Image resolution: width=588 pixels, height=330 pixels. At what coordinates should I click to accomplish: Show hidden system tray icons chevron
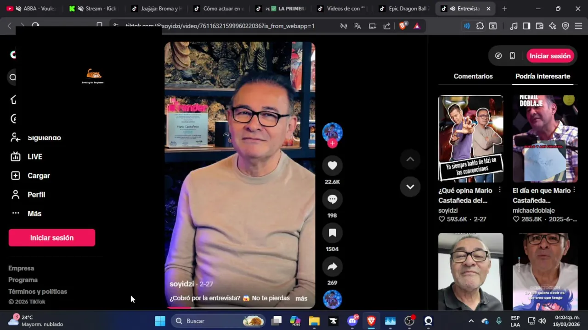point(471,321)
